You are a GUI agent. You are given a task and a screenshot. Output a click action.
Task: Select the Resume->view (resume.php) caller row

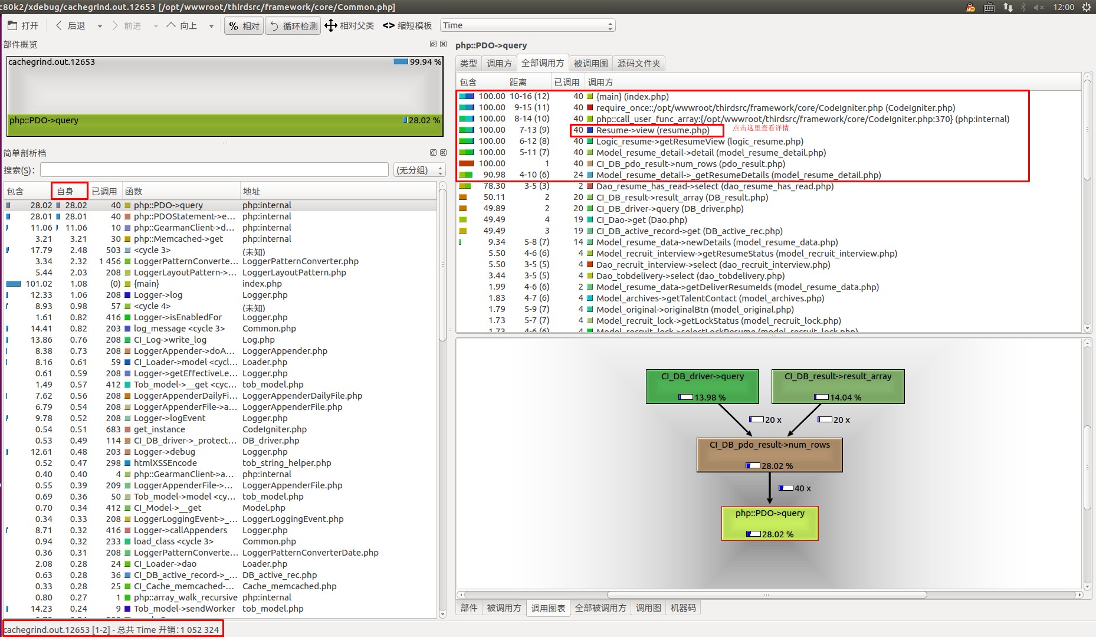click(x=768, y=130)
